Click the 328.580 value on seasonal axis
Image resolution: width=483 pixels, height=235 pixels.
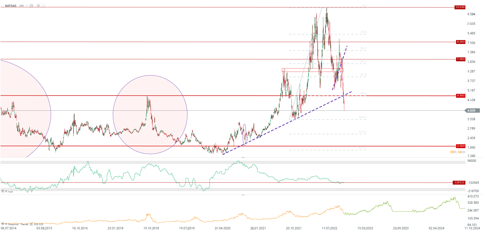[473, 203]
